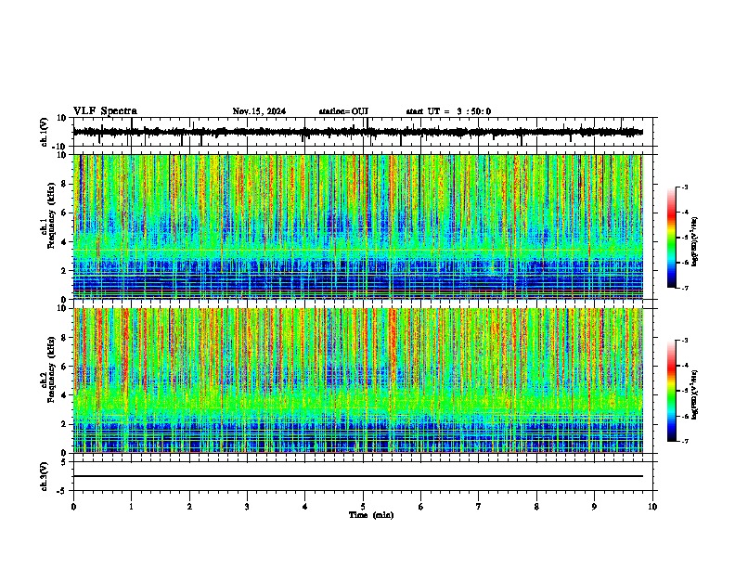Click the flat ch.3 voltage trace line
The image size is (735, 568).
tap(357, 476)
